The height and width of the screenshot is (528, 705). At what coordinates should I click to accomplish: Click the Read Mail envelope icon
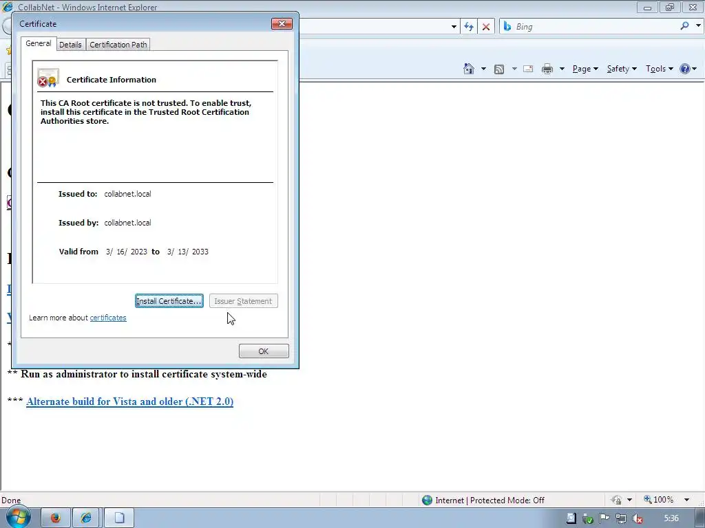[528, 69]
